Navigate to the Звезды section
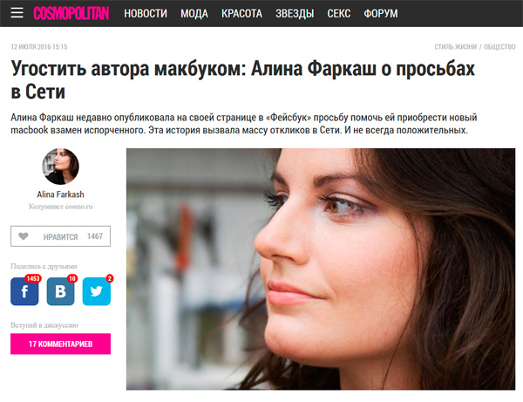The height and width of the screenshot is (402, 523). 295,13
